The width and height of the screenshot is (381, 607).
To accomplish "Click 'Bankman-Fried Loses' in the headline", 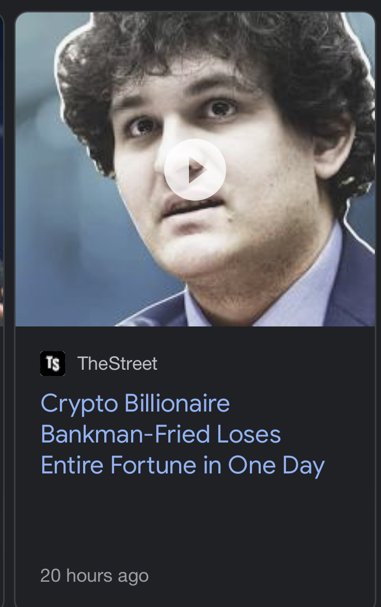I will [x=161, y=434].
